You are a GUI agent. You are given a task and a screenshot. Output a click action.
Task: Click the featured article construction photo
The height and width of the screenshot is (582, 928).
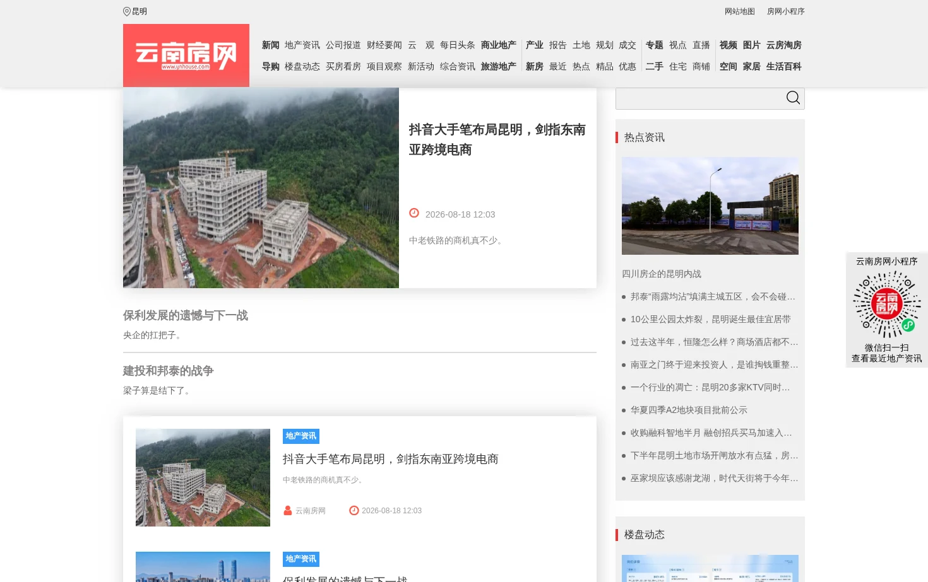261,188
